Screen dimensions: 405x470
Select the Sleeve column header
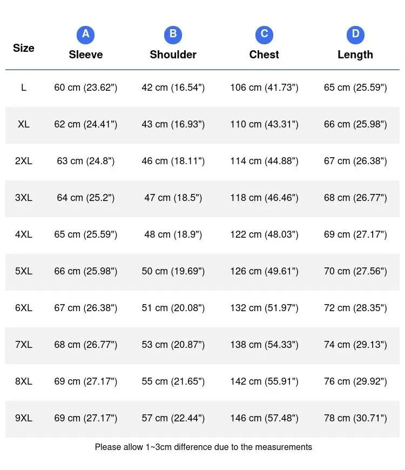86,55
